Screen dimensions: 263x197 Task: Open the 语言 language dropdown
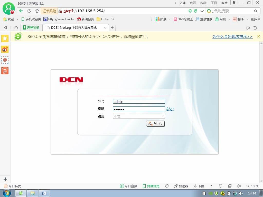pos(139,116)
